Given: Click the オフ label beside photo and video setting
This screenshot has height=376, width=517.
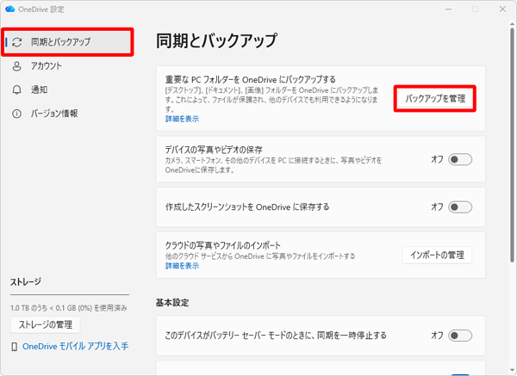Looking at the screenshot, I should pos(437,159).
